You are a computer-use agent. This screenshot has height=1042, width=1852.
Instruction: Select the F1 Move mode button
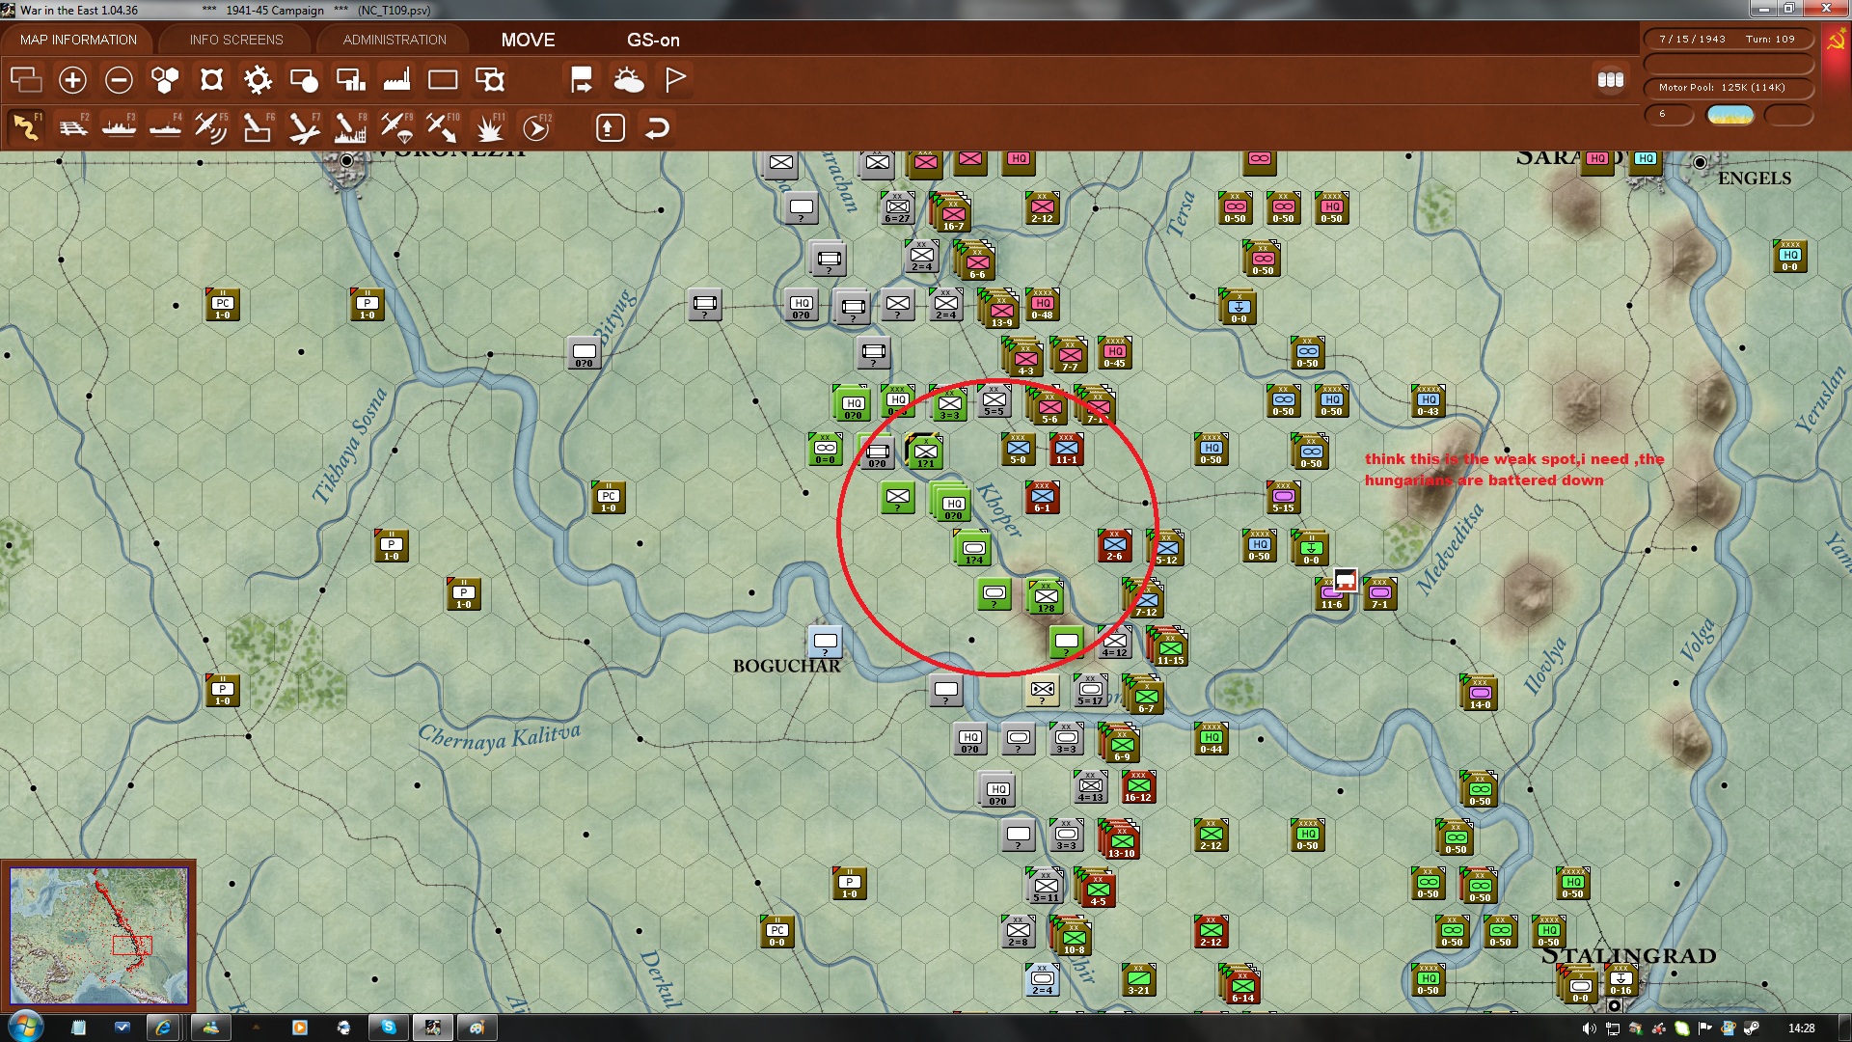[x=26, y=126]
